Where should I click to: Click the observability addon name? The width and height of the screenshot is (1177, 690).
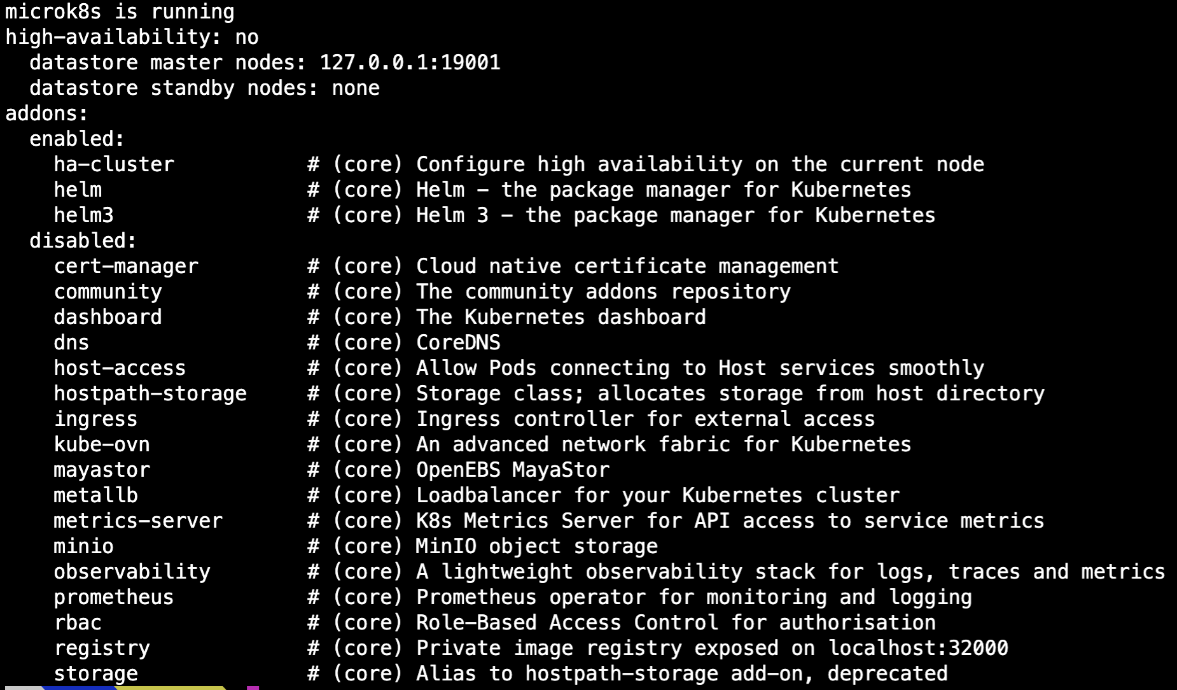pos(132,572)
